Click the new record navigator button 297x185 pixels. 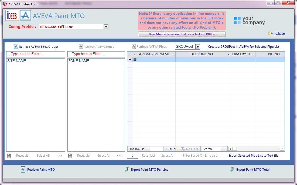pos(176,149)
